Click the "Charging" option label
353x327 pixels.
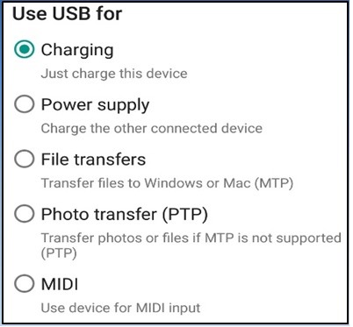point(77,51)
